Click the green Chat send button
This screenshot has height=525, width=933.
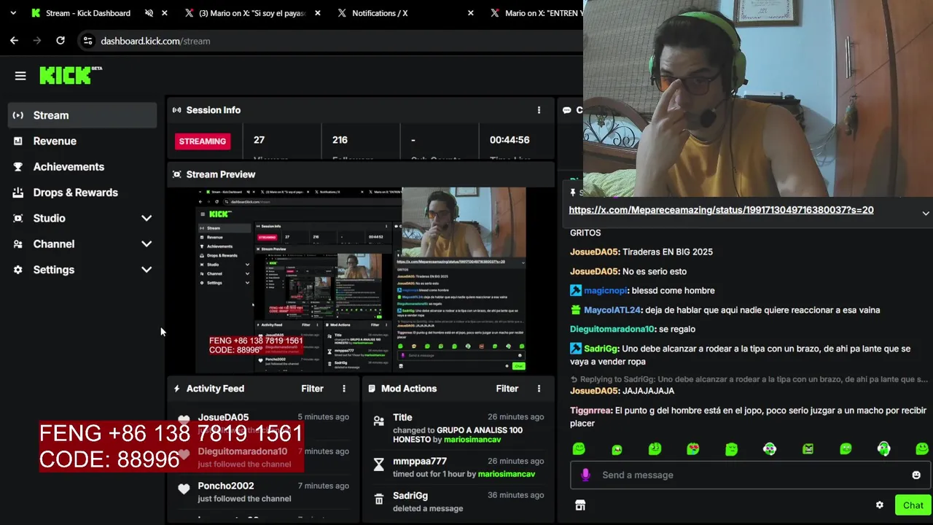913,505
